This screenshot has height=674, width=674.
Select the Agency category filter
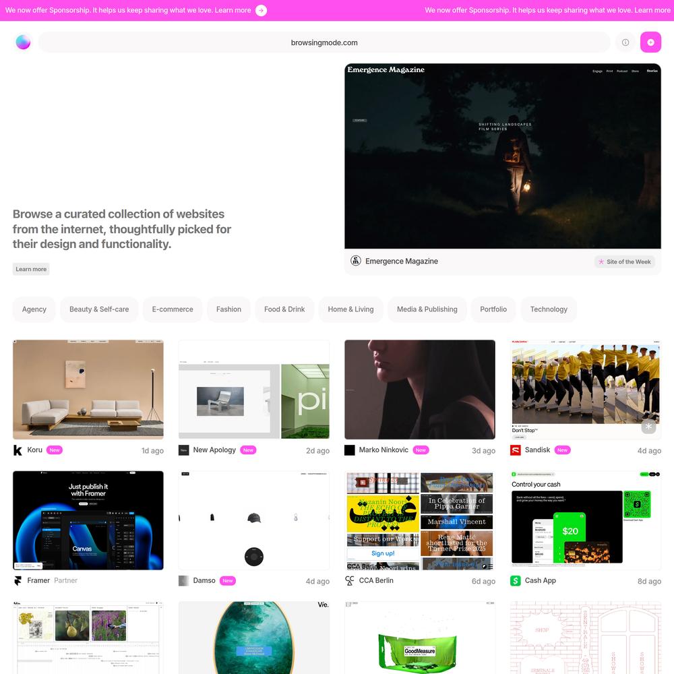34,309
